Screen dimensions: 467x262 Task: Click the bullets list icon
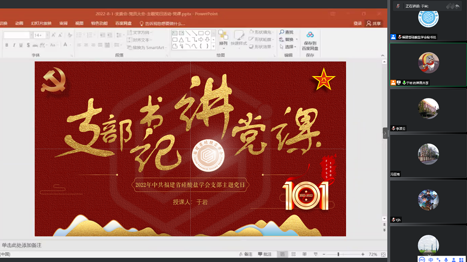[x=79, y=35]
